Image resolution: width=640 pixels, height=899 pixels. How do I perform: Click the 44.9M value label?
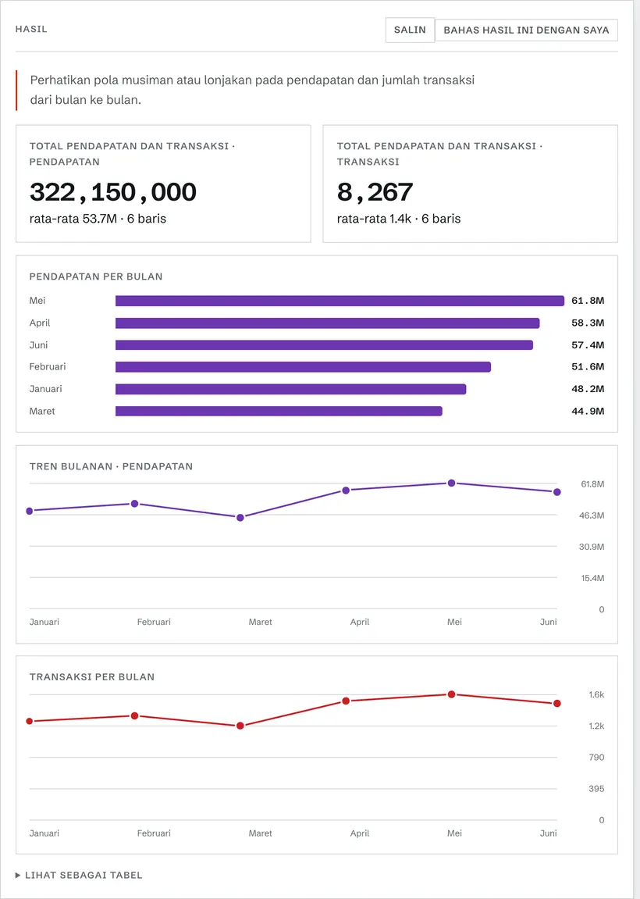[588, 411]
